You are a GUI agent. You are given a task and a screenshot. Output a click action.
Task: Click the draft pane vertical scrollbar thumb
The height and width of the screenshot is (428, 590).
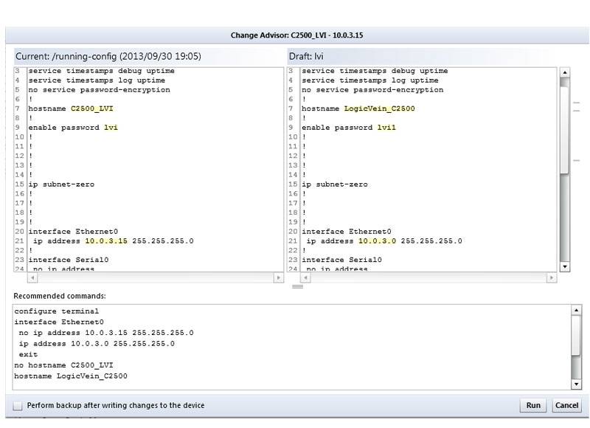pyautogui.click(x=565, y=125)
